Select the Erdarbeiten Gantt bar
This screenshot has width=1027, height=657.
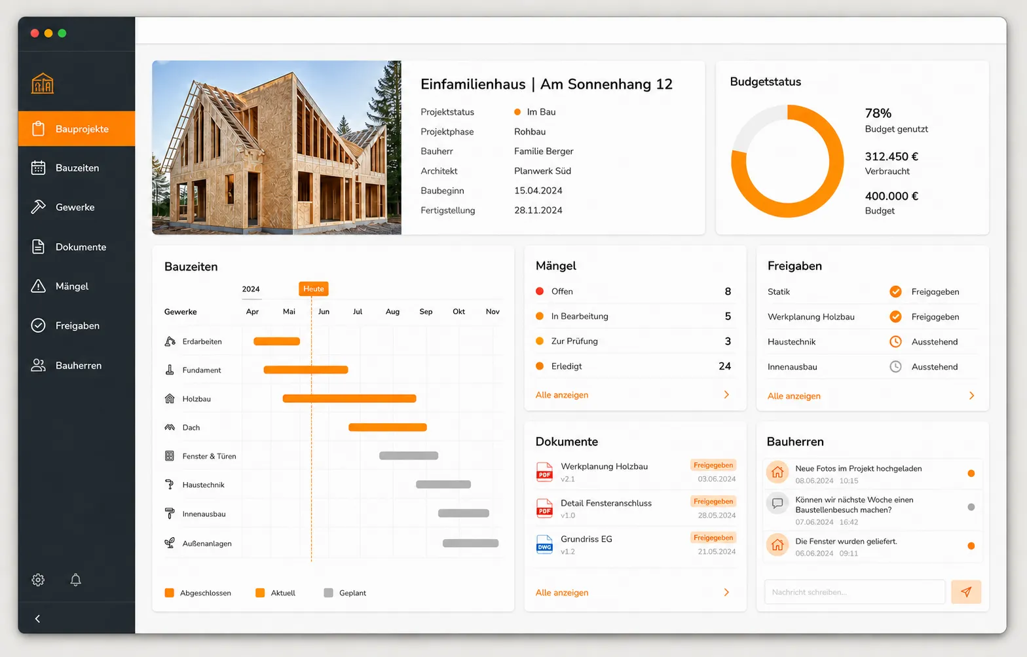point(276,341)
